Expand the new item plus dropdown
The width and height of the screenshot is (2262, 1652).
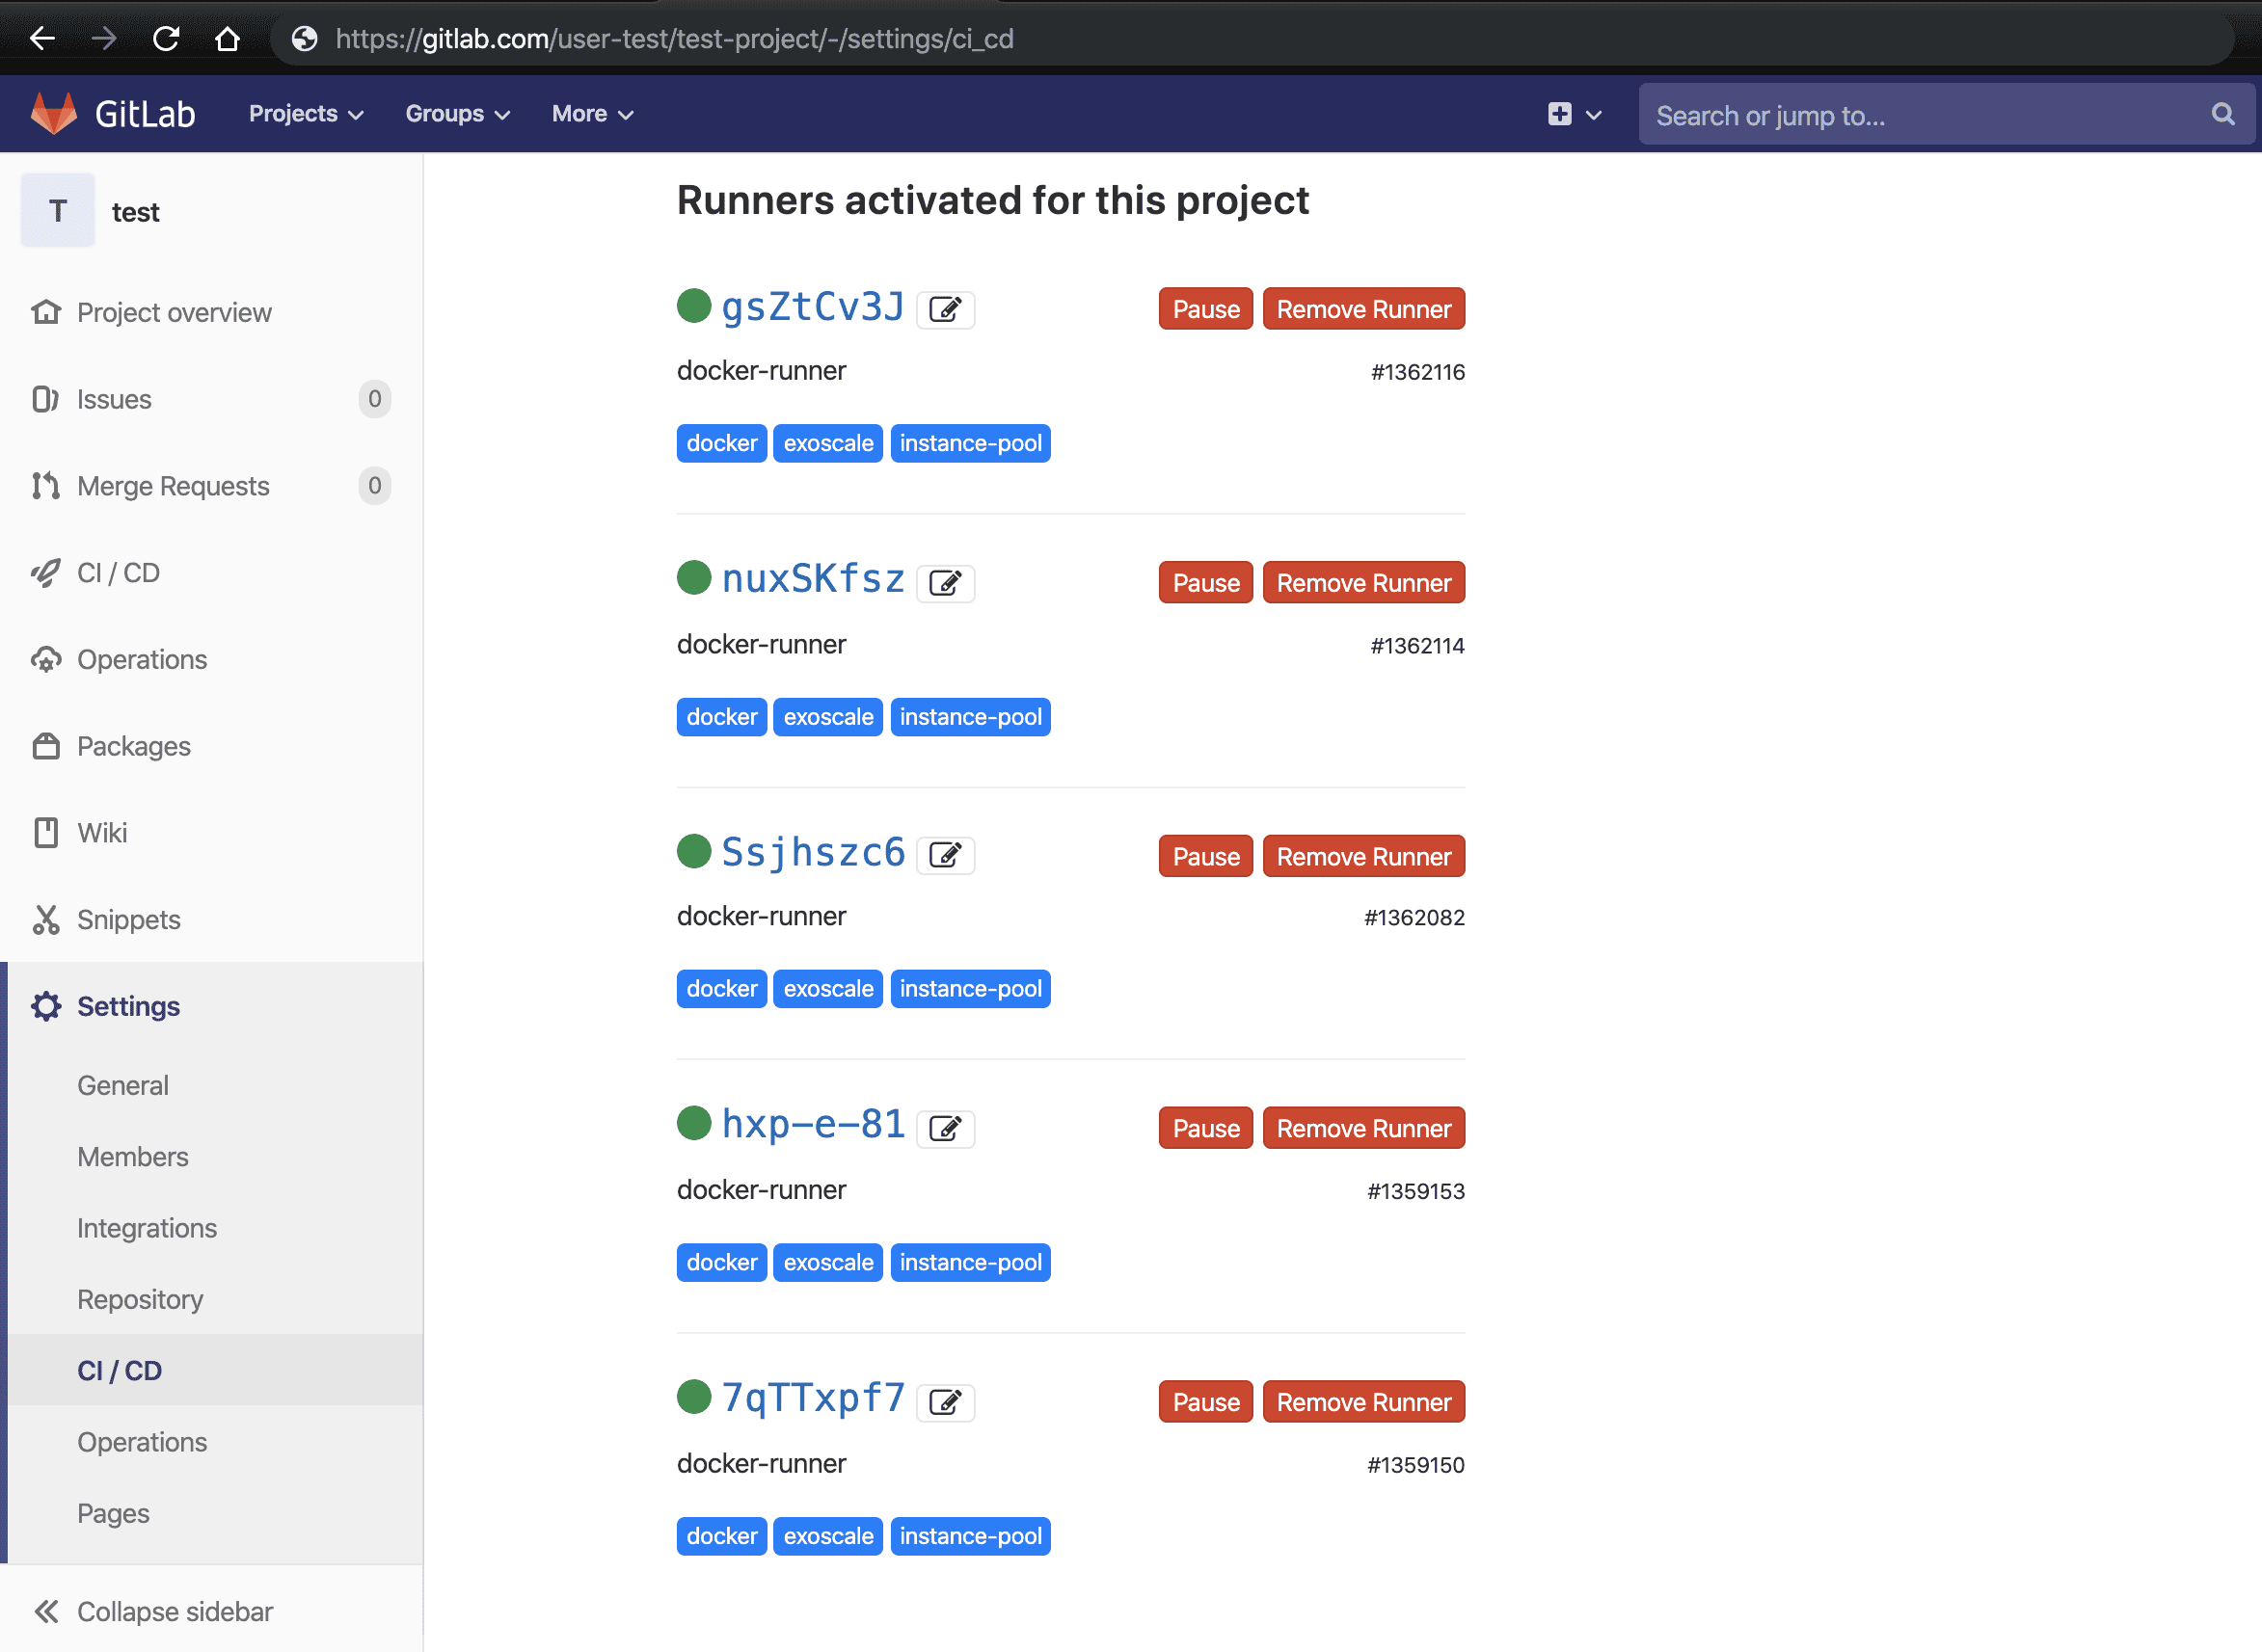point(1573,113)
